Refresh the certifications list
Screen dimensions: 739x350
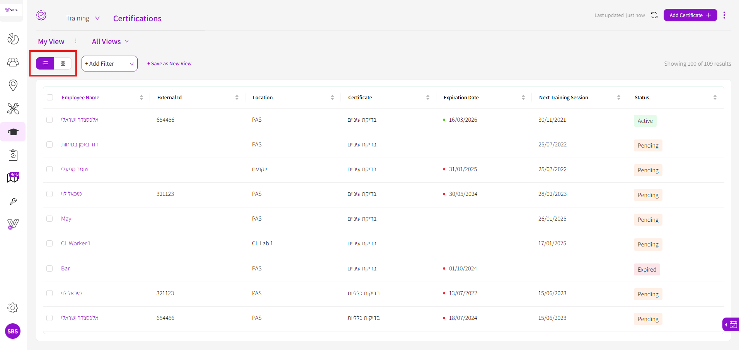[654, 15]
